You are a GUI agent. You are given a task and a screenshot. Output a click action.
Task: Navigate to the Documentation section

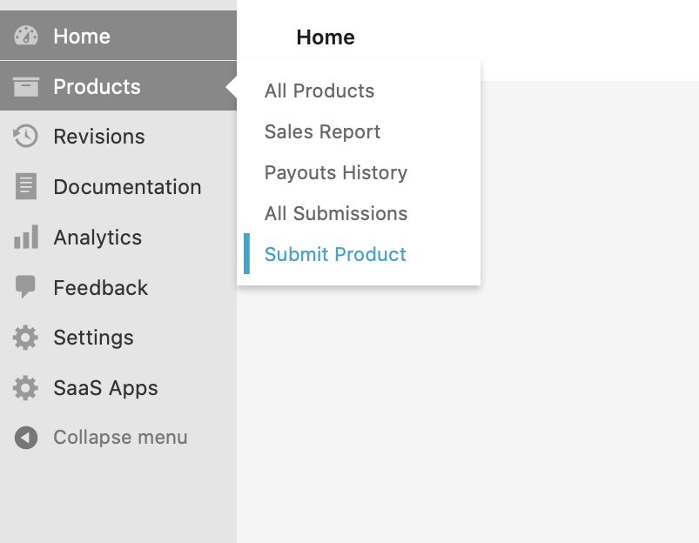(x=127, y=186)
